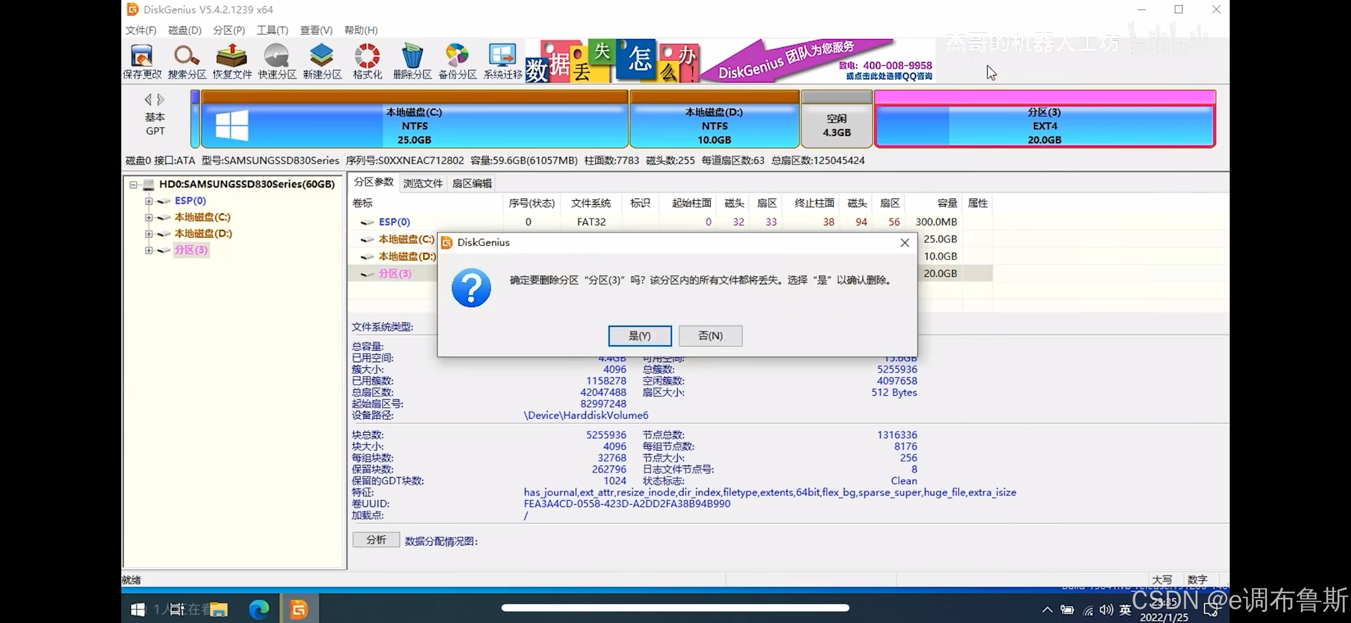The width and height of the screenshot is (1351, 623).
Task: Open the 查看(V) menu
Action: point(316,30)
